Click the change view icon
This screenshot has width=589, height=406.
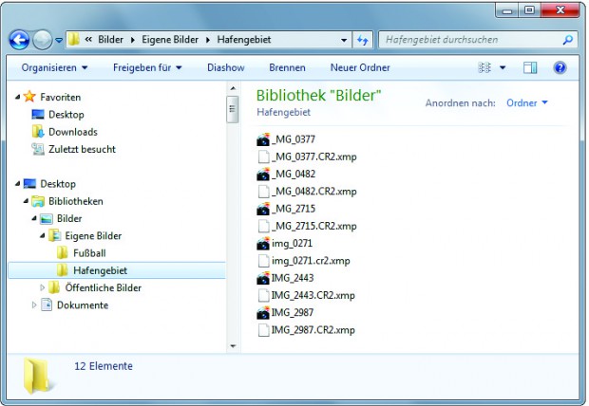tap(484, 68)
